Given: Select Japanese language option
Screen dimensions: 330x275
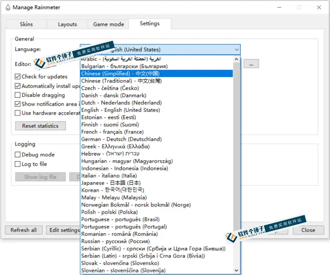Looking at the screenshot, I should click(x=157, y=183).
